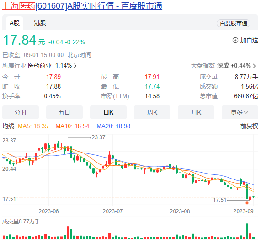Click the 总市值 value 660.67亿
Screen dimensions: 261x242
click(246, 96)
